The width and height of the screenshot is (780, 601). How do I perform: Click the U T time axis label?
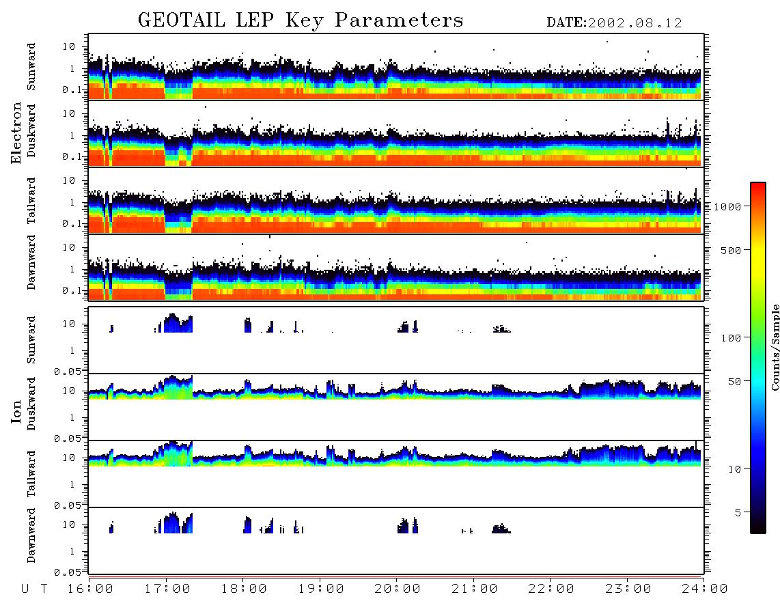pos(34,589)
